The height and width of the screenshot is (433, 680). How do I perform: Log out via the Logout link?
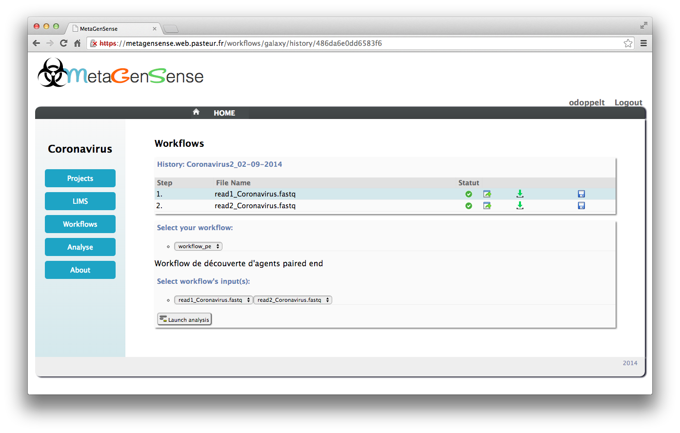coord(628,102)
